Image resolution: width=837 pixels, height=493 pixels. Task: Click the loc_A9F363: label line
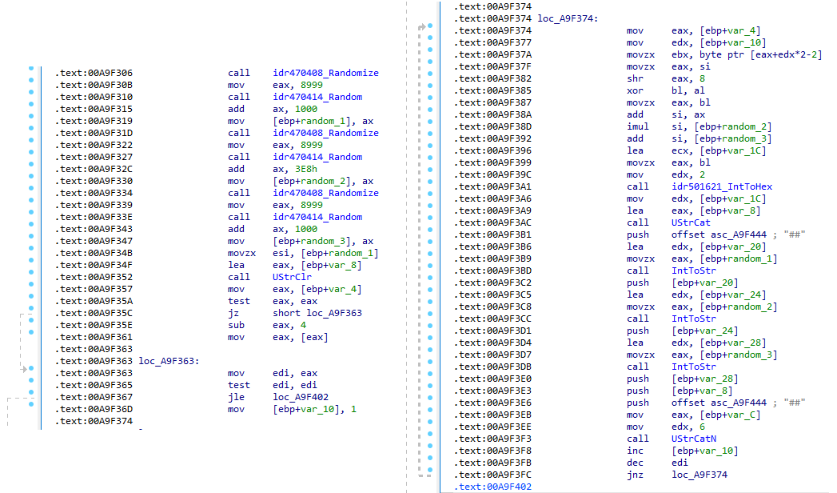(x=169, y=361)
